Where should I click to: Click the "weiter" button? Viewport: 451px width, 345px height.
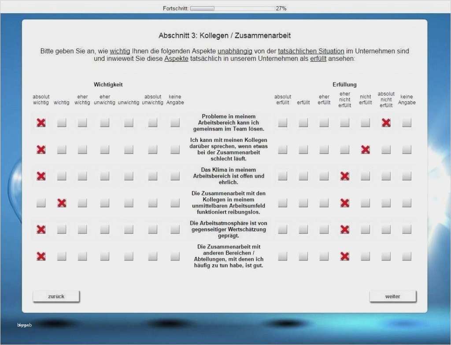pyautogui.click(x=392, y=296)
